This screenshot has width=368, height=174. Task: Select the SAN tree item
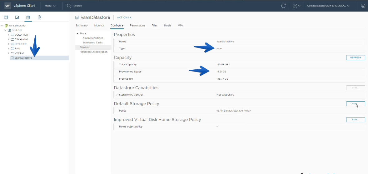(17, 49)
